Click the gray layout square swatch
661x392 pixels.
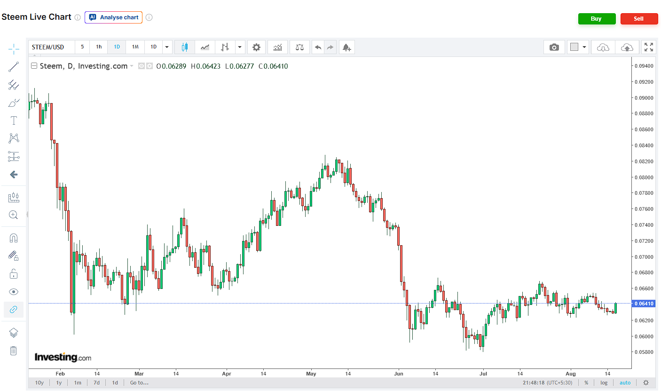tap(574, 47)
